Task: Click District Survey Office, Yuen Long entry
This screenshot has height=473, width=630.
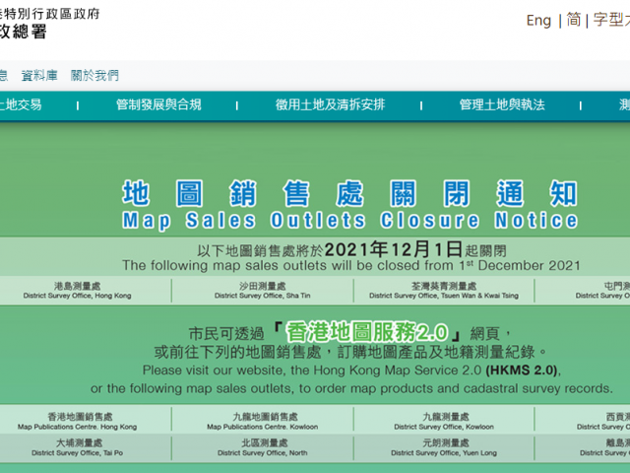Action: tap(444, 447)
